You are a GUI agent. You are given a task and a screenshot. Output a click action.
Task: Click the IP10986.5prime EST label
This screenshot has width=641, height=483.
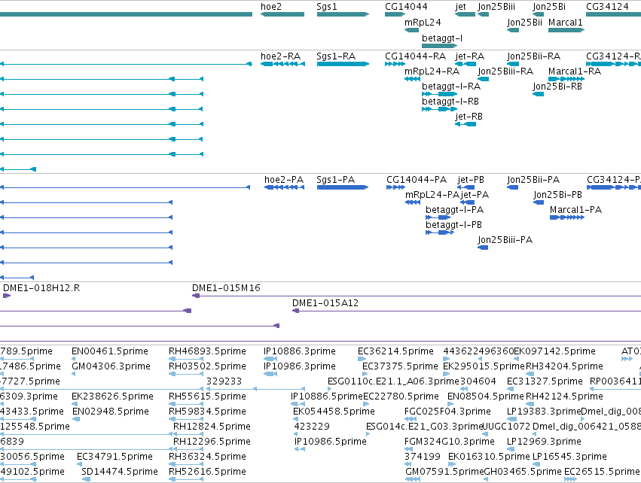[331, 442]
